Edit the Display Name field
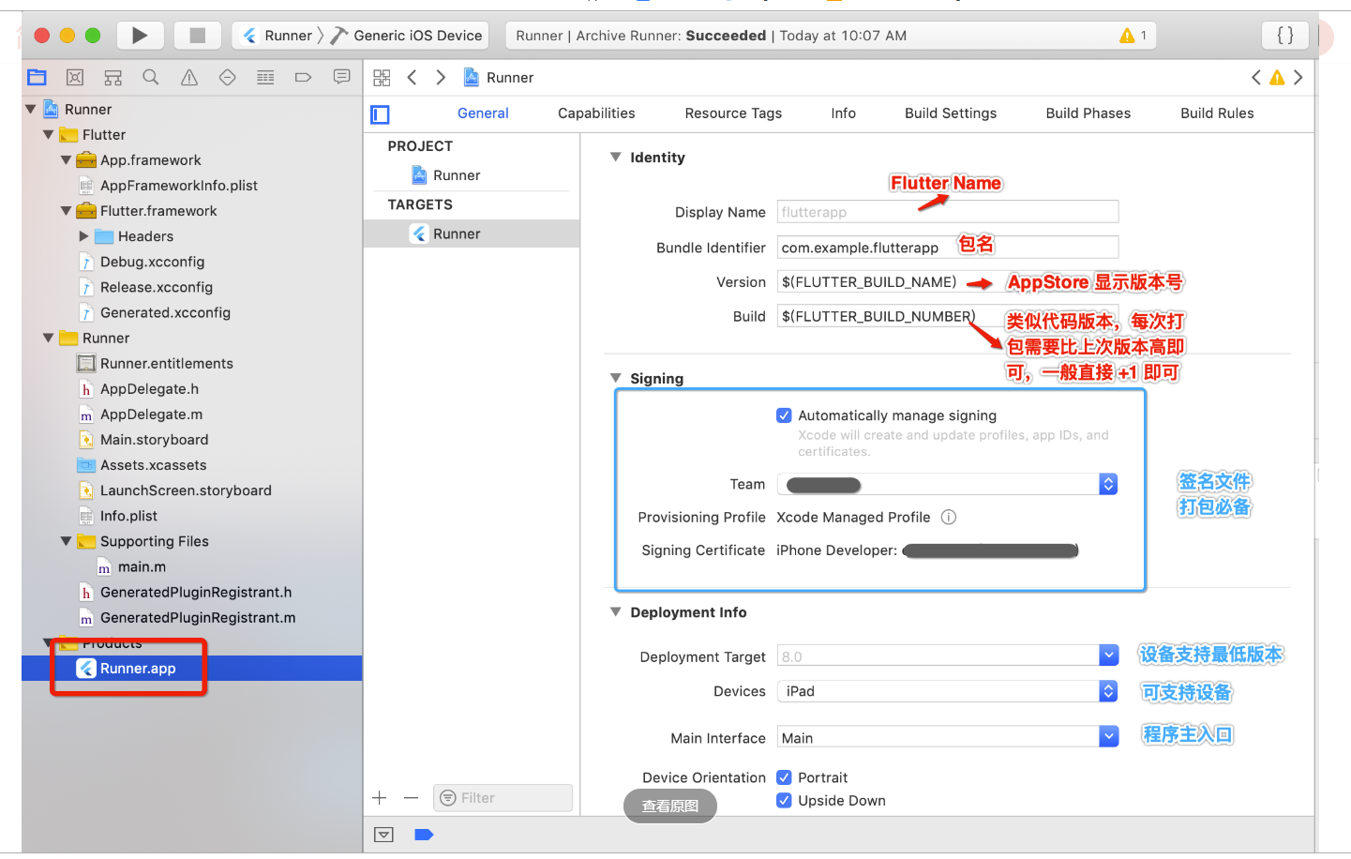This screenshot has width=1351, height=859. click(x=948, y=212)
